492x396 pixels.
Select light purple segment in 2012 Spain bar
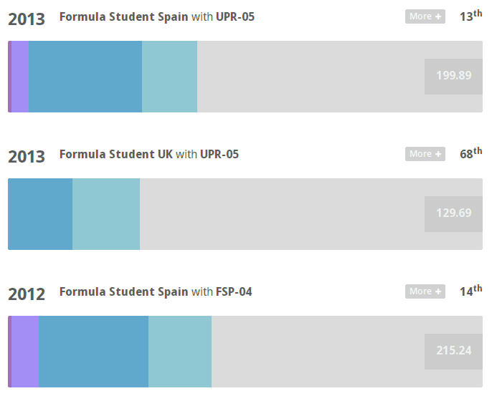pyautogui.click(x=25, y=352)
